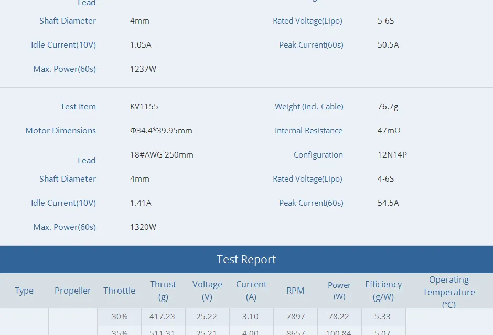Click the Test Report header banner
The width and height of the screenshot is (493, 335).
(x=246, y=259)
